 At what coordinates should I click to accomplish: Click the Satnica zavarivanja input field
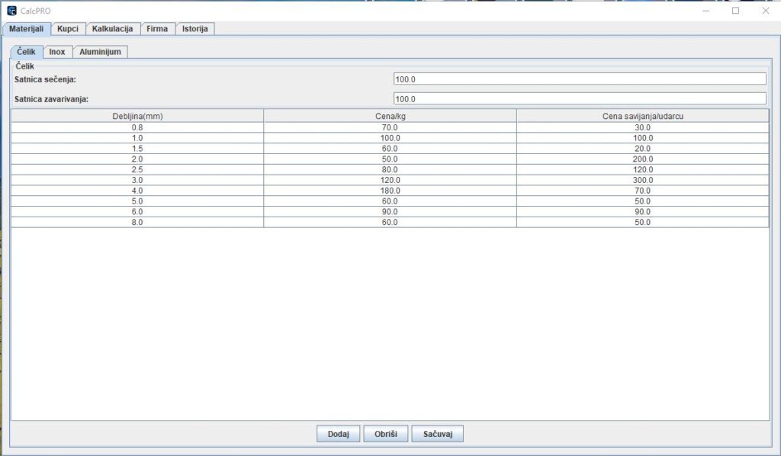pos(580,99)
